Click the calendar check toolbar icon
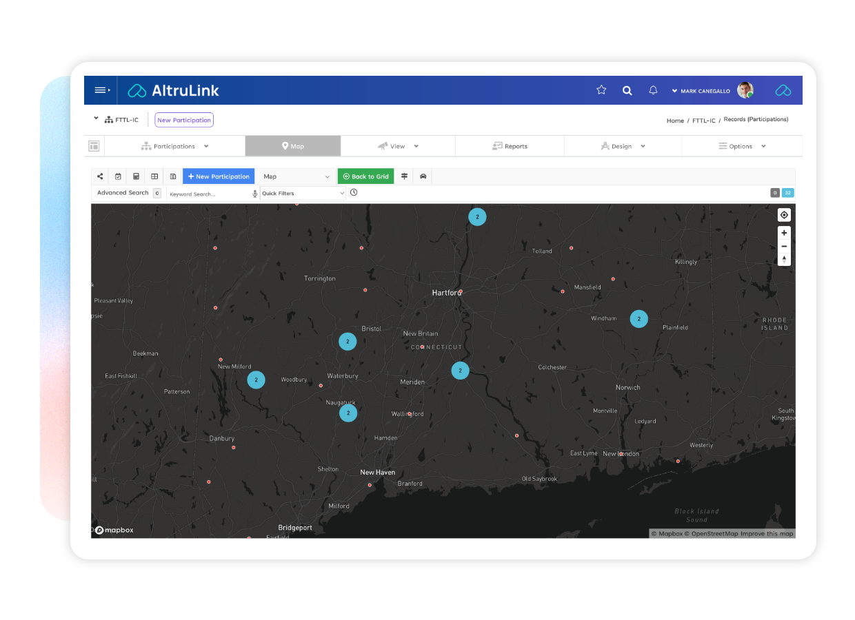Screen dimensions: 855x620 (x=118, y=176)
